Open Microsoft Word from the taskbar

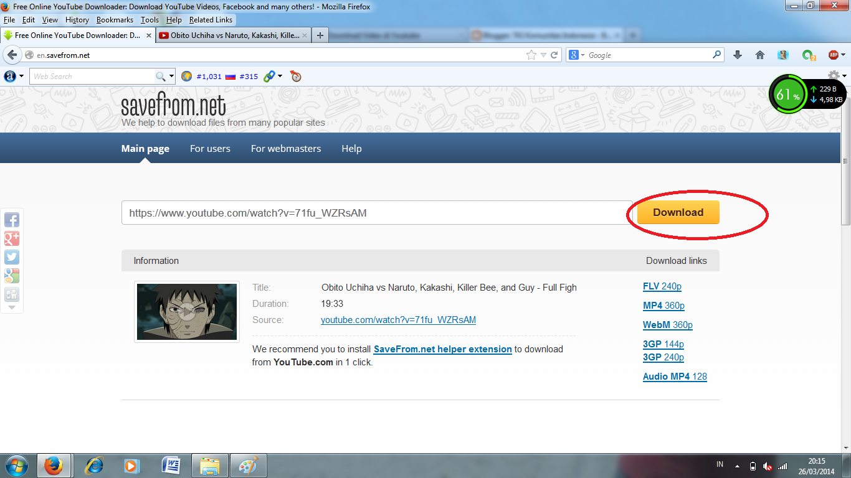171,466
